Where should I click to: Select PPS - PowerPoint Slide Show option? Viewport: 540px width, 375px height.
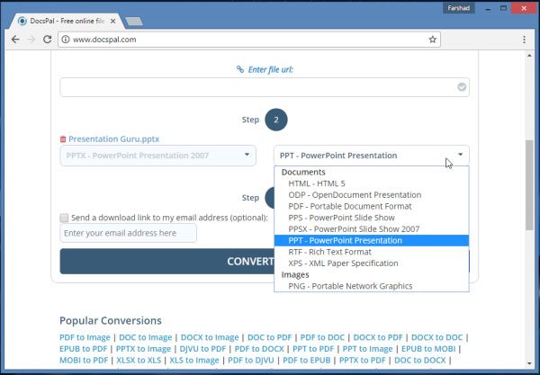(x=371, y=218)
